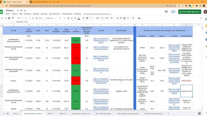Open the number format 123 dropdown
The width and height of the screenshot is (207, 116).
[40, 18]
